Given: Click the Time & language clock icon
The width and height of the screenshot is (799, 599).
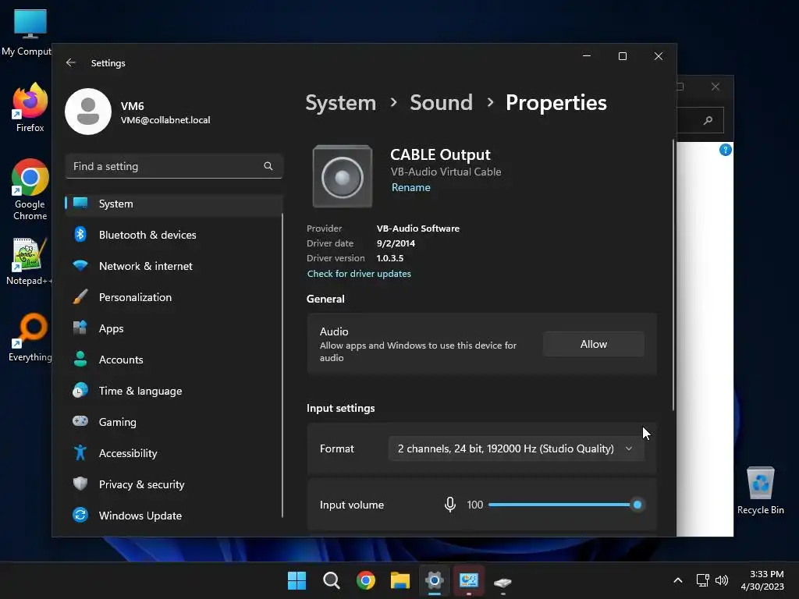Looking at the screenshot, I should pos(80,390).
